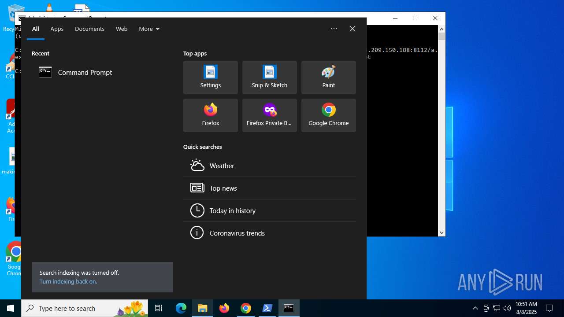Select Today in history quick search

click(270, 210)
